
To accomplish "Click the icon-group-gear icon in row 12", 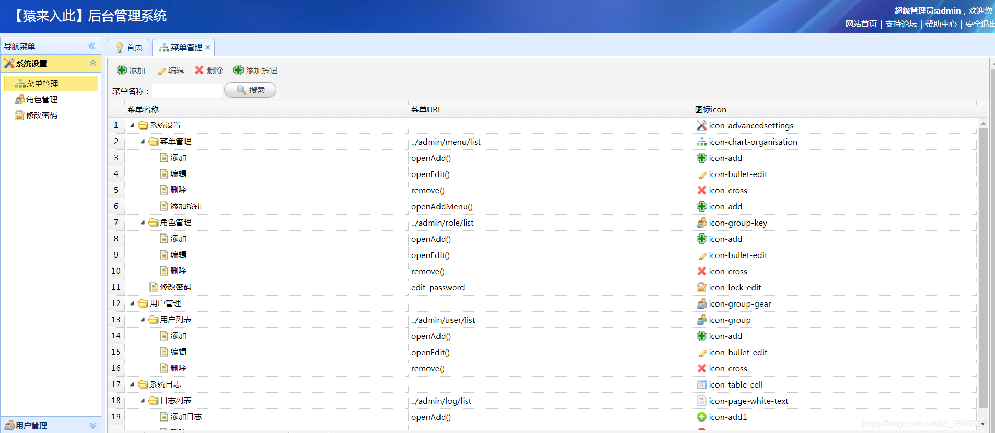I will coord(702,303).
